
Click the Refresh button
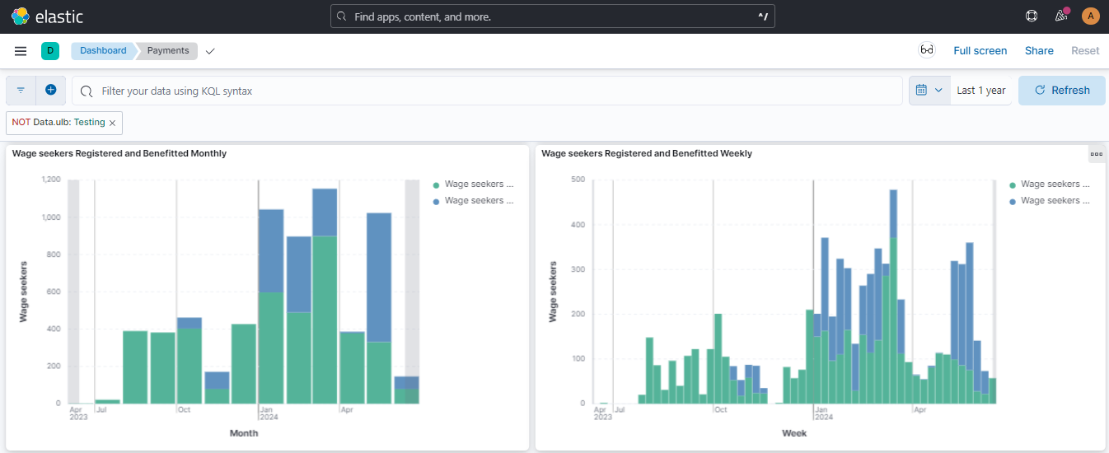[1061, 90]
